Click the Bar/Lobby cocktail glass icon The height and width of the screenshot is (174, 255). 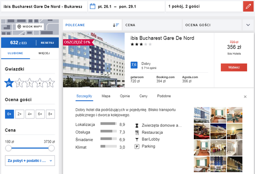137,140
